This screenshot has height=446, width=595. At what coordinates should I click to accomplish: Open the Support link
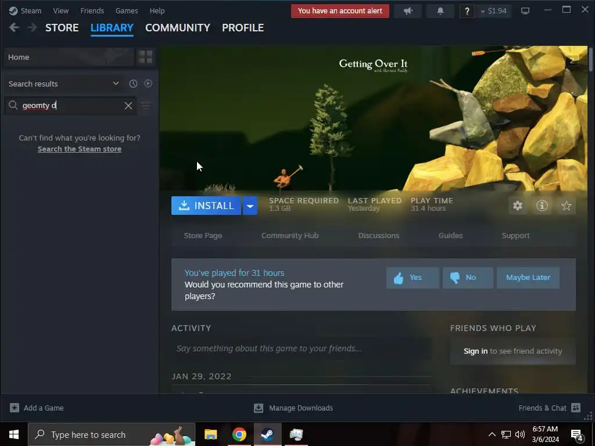(x=516, y=236)
